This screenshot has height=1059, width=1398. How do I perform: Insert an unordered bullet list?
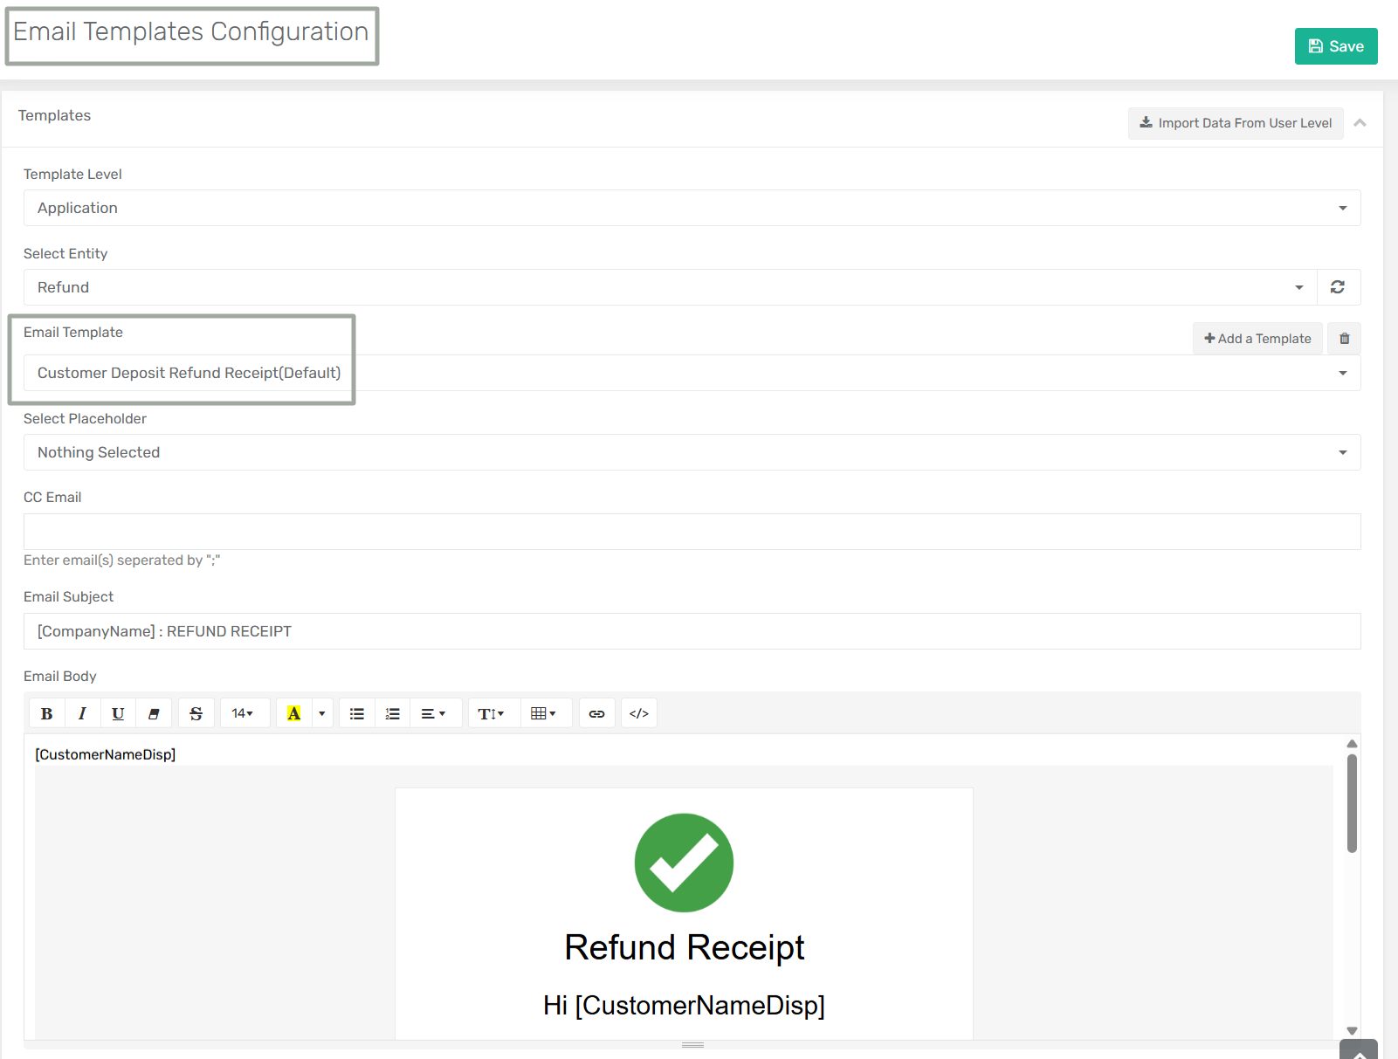[x=357, y=713]
